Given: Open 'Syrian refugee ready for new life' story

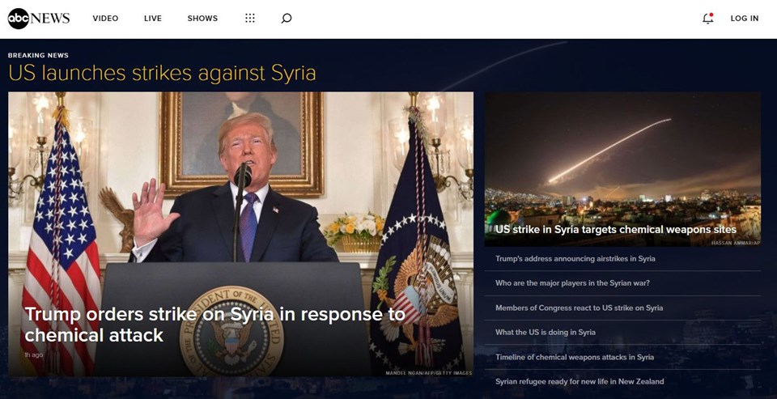Looking at the screenshot, I should point(580,382).
